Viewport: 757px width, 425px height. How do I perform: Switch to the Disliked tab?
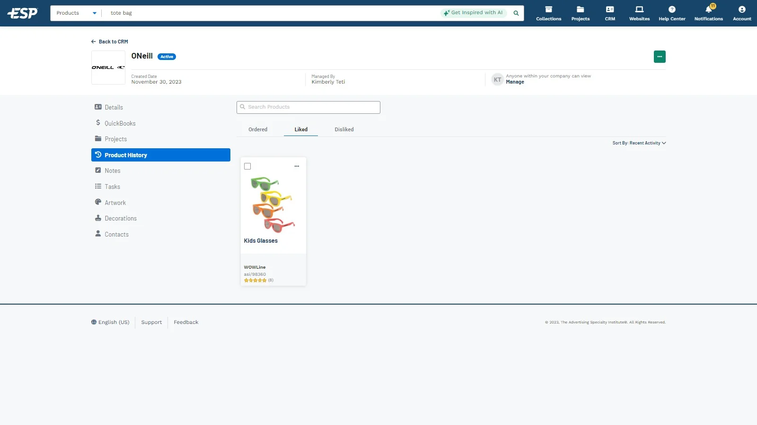pos(344,129)
